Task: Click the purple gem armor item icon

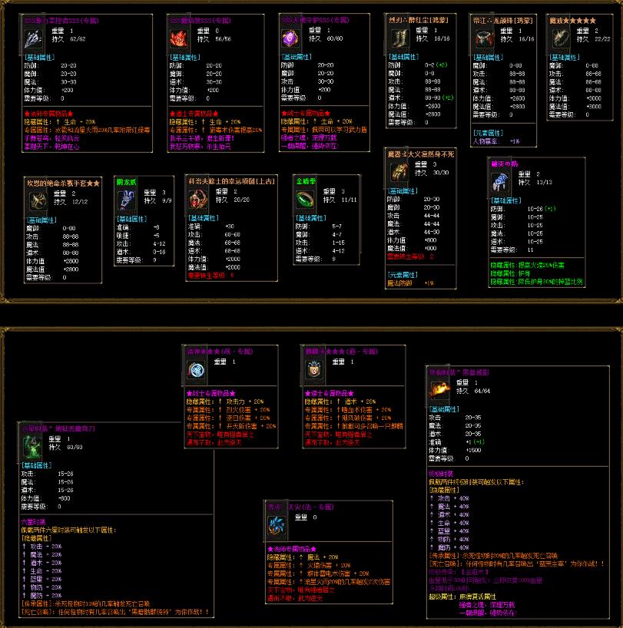Action: [x=289, y=38]
